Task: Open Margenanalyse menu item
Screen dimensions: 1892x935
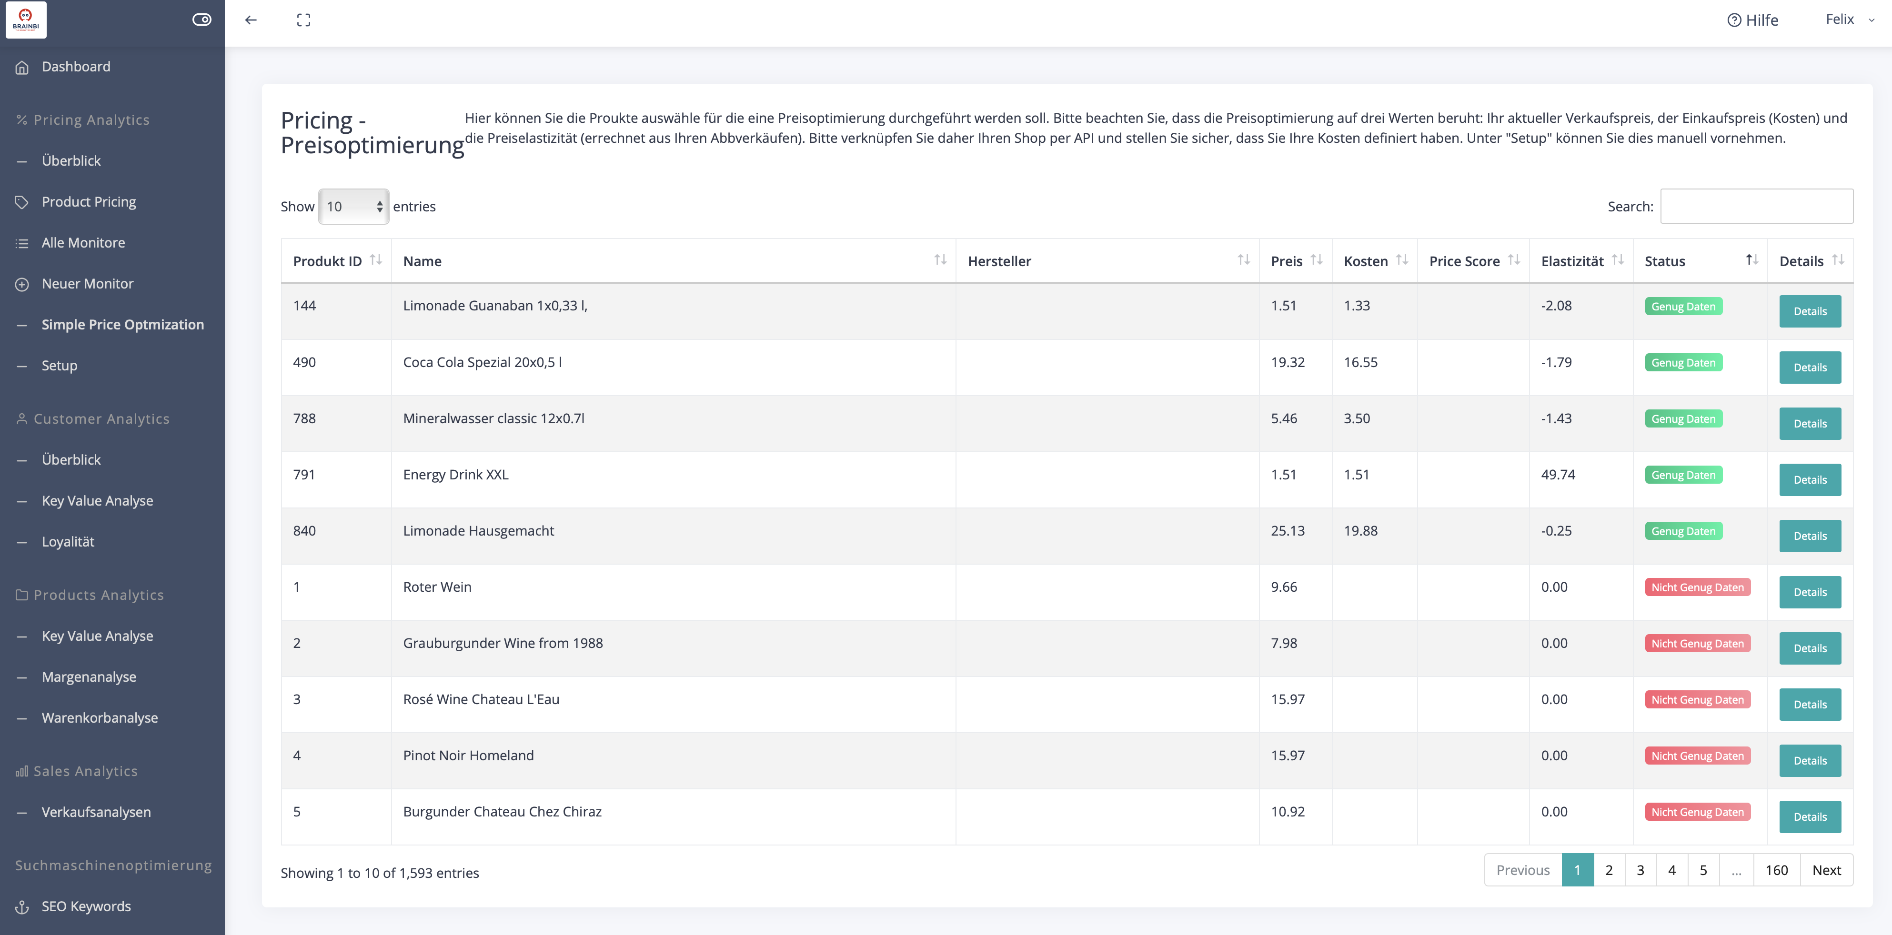Action: point(89,676)
